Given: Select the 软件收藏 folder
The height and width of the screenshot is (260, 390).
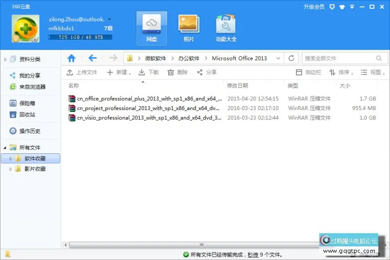Looking at the screenshot, I should click(x=35, y=158).
